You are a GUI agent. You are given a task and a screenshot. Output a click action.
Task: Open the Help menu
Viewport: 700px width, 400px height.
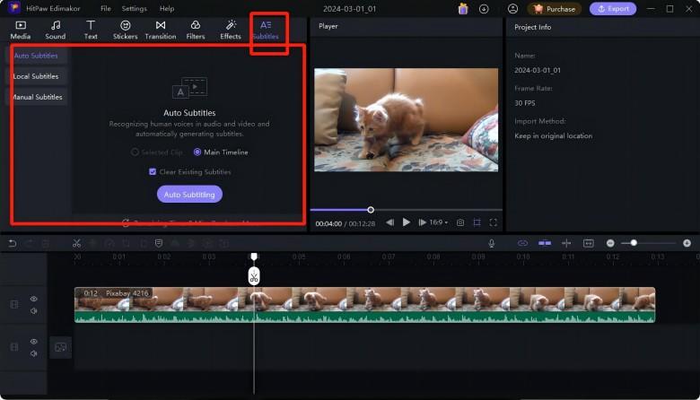click(167, 8)
